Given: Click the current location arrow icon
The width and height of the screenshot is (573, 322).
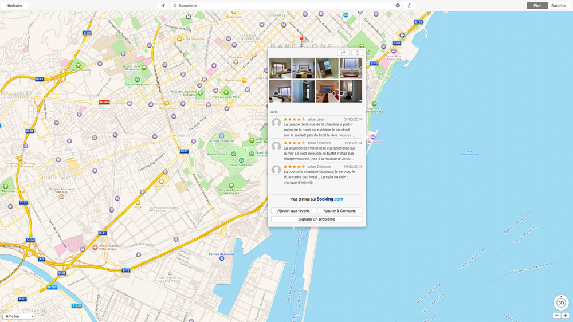Looking at the screenshot, I should click(x=163, y=6).
